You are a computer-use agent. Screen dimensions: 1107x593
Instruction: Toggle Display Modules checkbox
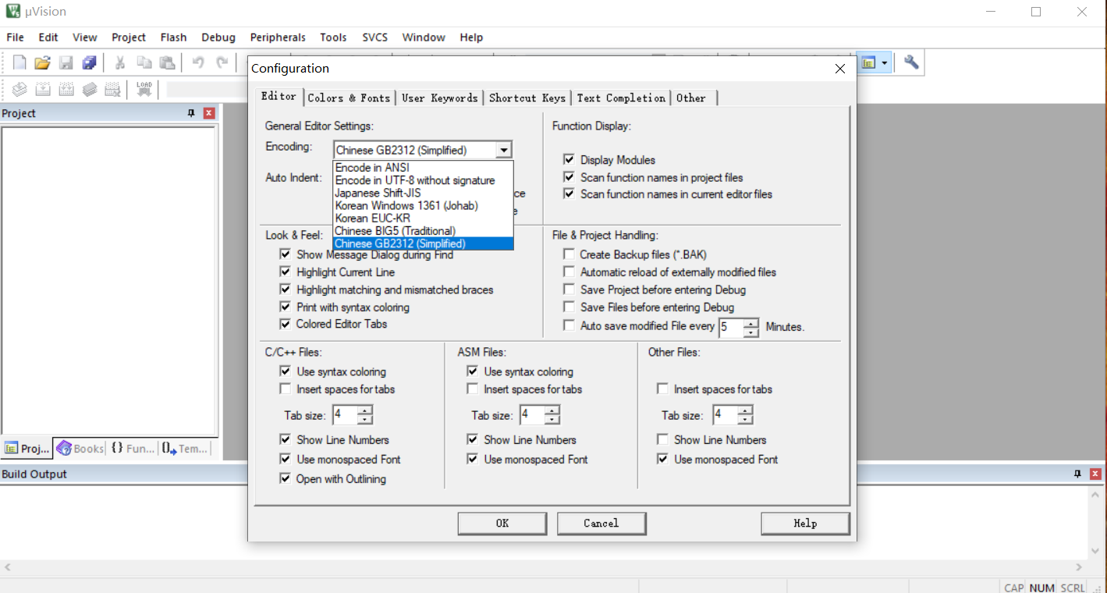[569, 159]
